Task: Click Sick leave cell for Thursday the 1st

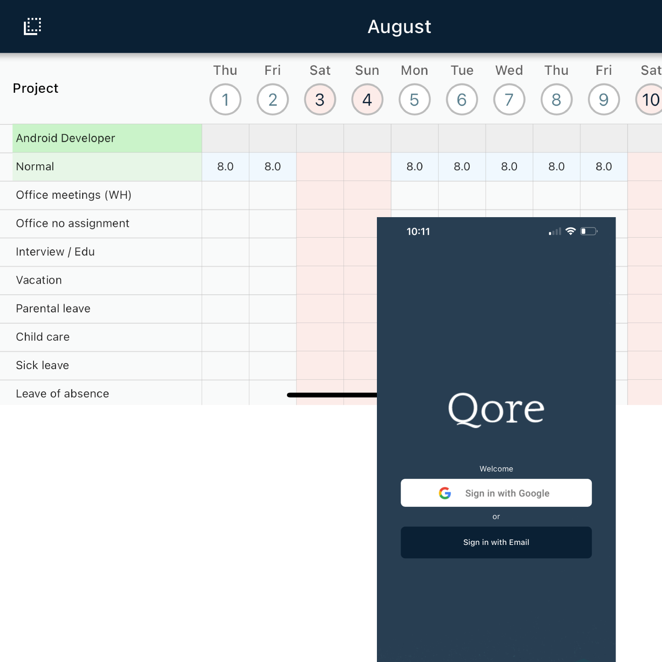Action: 225,366
